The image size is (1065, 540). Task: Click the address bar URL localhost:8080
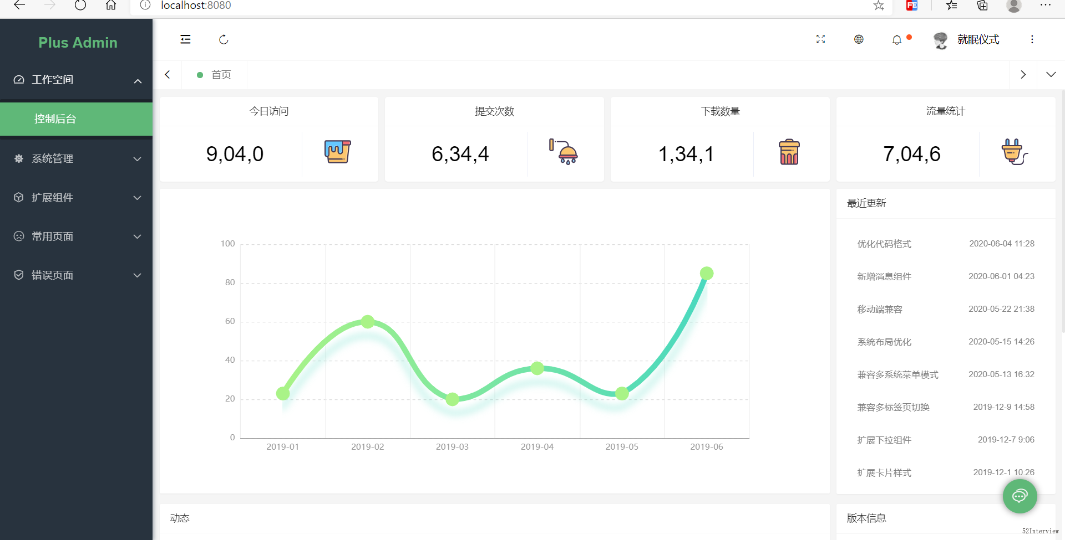196,6
